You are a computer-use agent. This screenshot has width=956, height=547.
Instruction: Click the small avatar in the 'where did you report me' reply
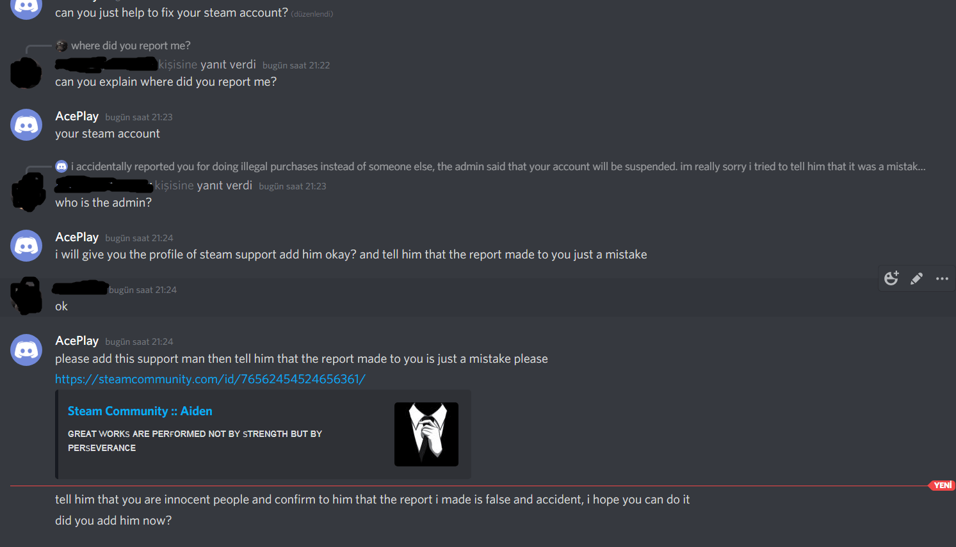pos(61,46)
